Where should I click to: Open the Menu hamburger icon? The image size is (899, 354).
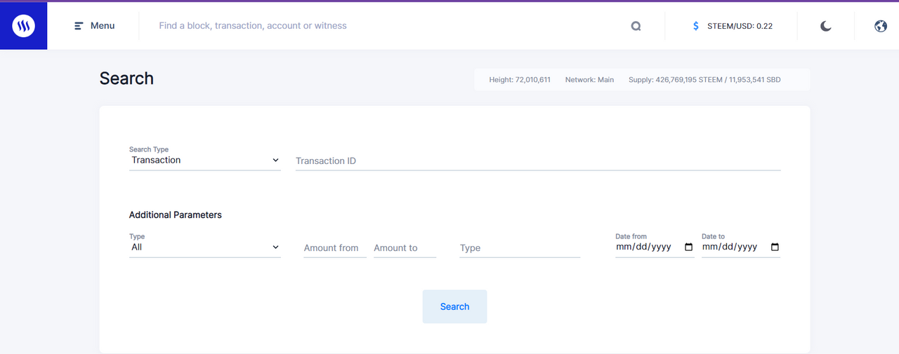pyautogui.click(x=79, y=26)
